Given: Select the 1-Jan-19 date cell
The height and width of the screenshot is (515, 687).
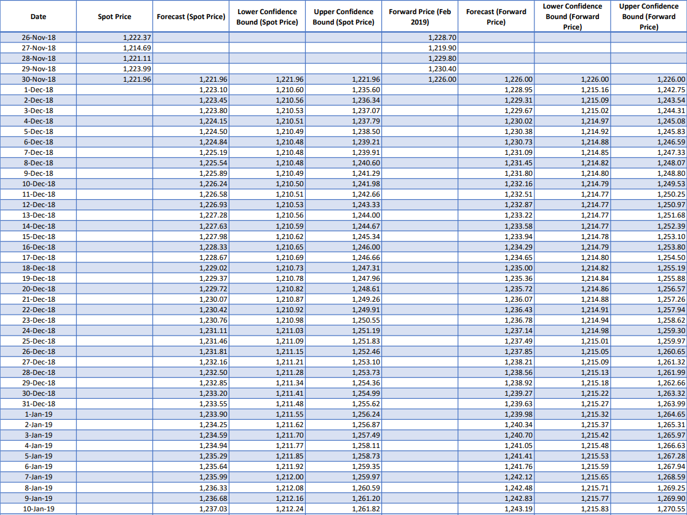Looking at the screenshot, I should click(x=39, y=414).
